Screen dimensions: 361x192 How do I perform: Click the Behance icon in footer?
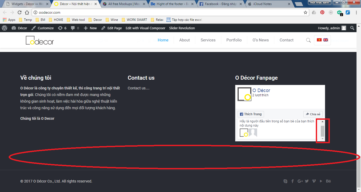[x=328, y=181]
